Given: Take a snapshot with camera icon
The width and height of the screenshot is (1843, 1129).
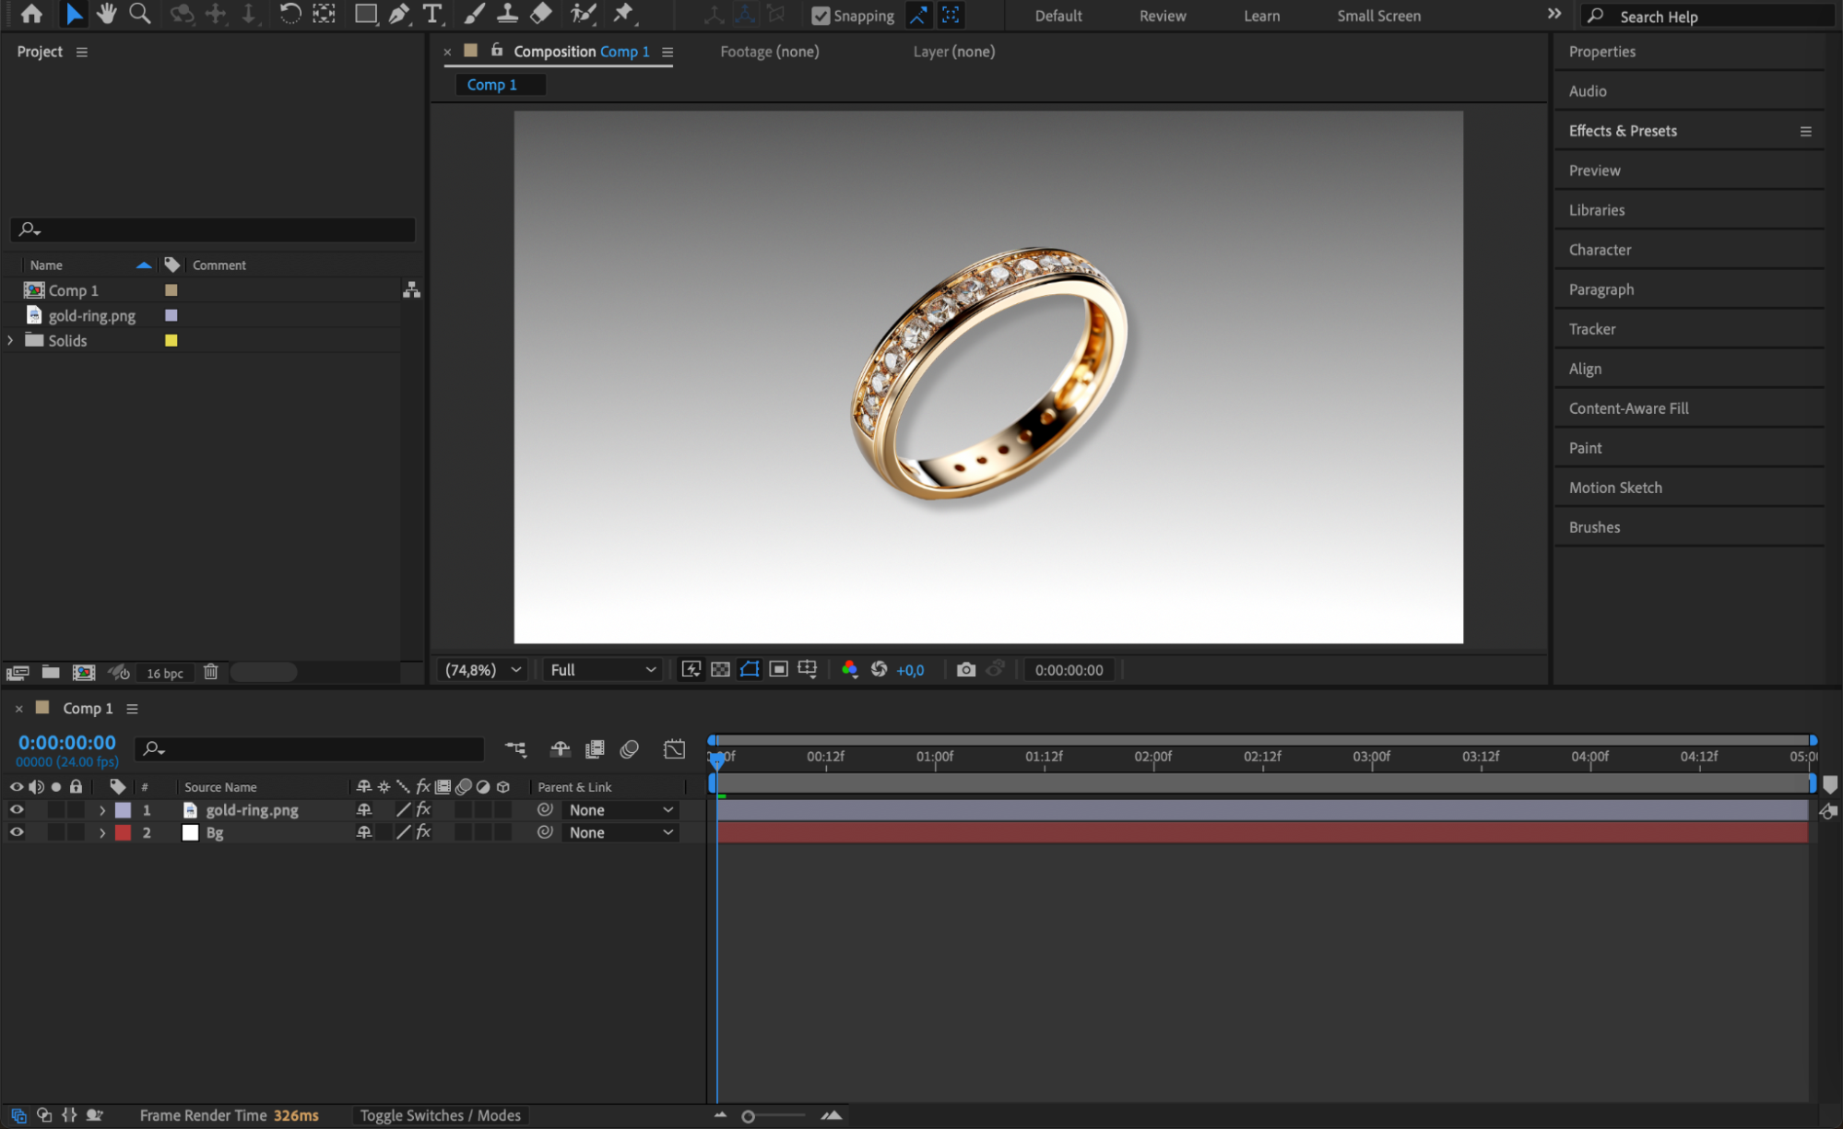Looking at the screenshot, I should coord(965,670).
